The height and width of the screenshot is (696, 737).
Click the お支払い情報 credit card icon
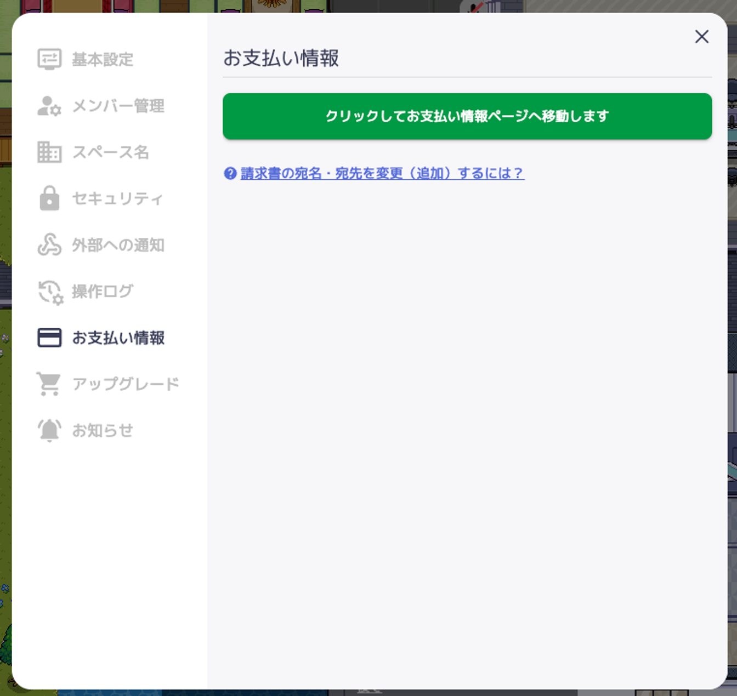(x=49, y=338)
